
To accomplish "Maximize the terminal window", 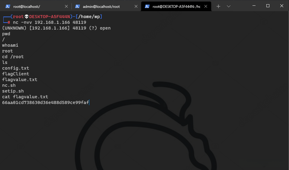I will 268,6.
